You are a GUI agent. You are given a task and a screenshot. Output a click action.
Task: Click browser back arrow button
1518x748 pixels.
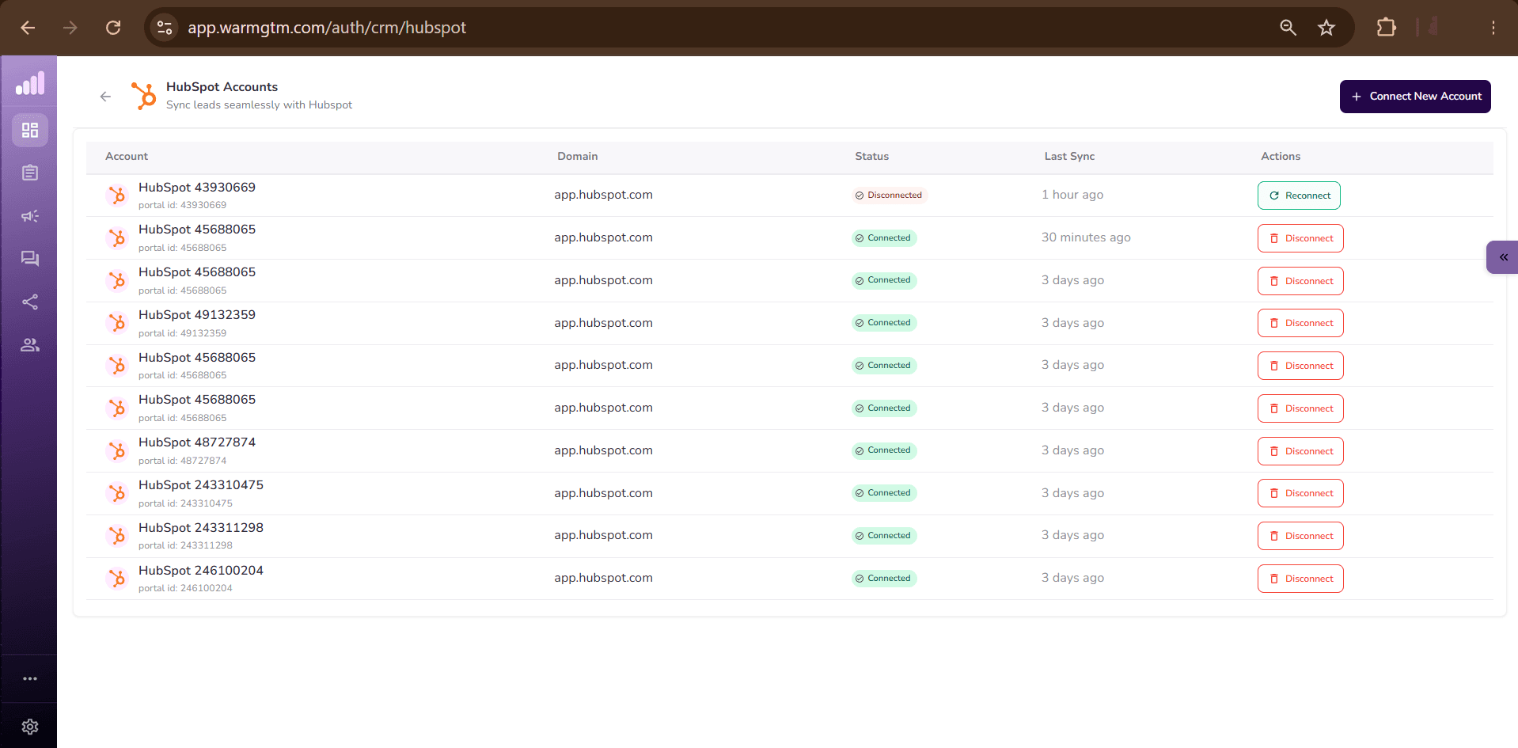click(x=28, y=28)
